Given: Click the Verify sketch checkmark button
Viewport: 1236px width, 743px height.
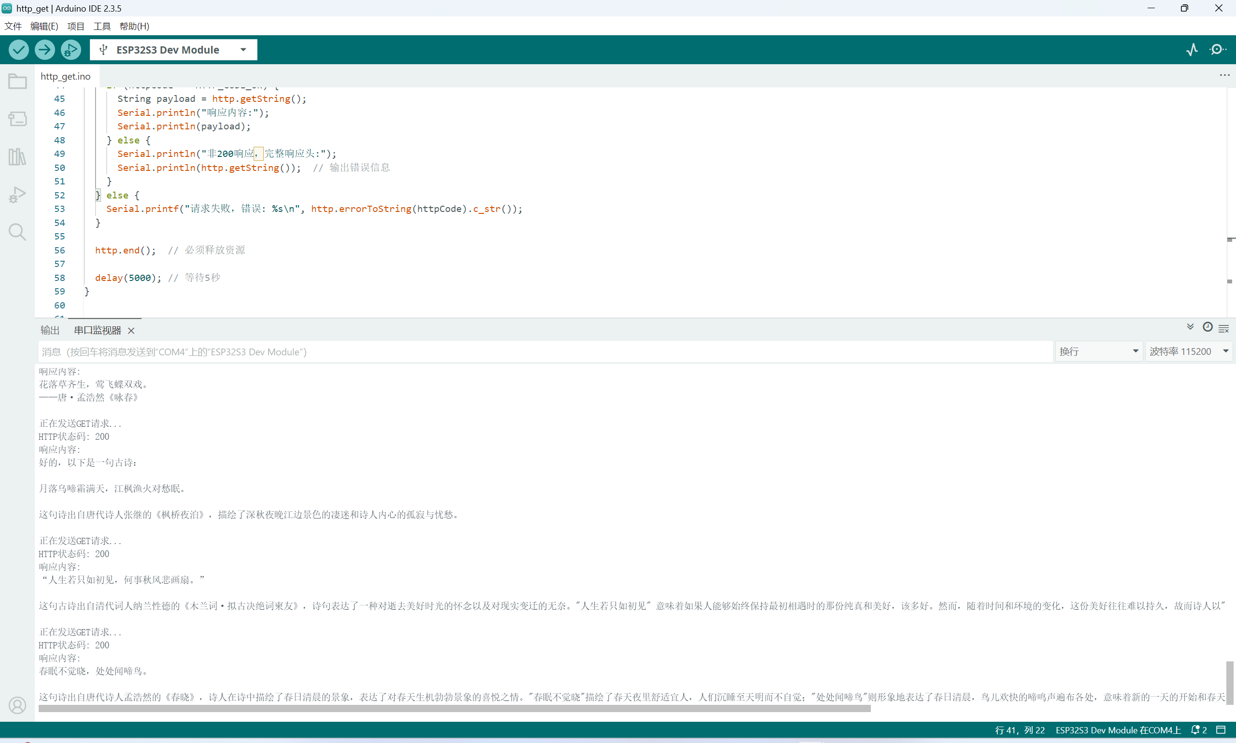Looking at the screenshot, I should click(18, 50).
